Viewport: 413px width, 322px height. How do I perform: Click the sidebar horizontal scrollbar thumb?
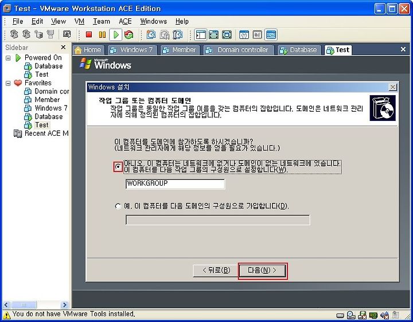(x=24, y=305)
